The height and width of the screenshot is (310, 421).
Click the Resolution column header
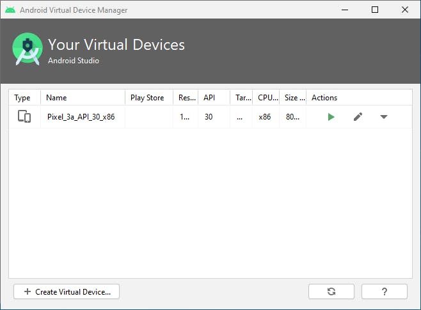click(186, 98)
